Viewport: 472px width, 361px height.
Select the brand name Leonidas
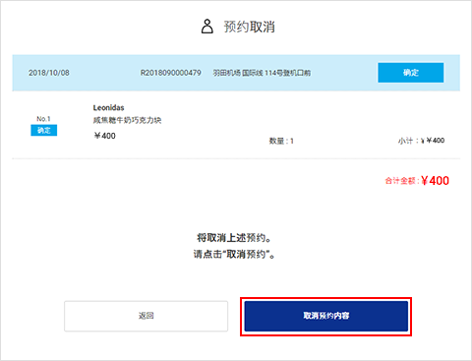(108, 107)
